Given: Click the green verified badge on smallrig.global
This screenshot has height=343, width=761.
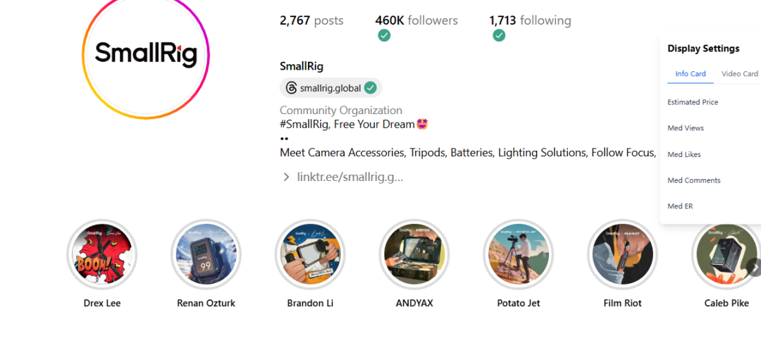Looking at the screenshot, I should tap(371, 88).
